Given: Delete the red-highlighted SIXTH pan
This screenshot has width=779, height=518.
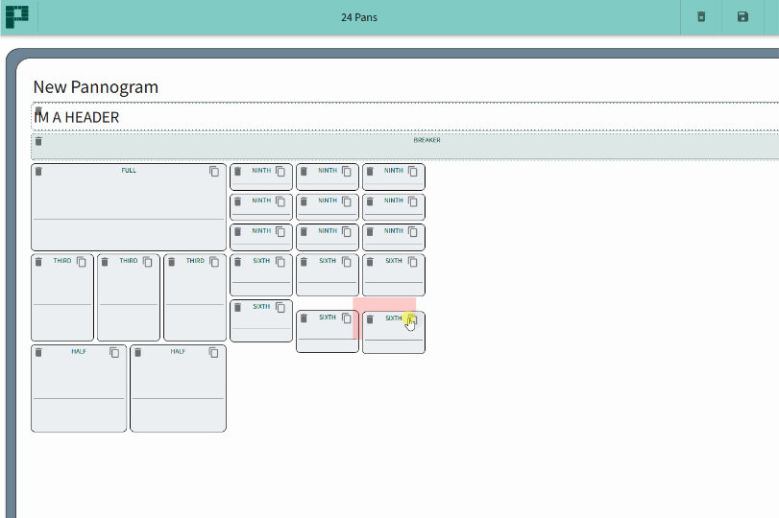Looking at the screenshot, I should click(x=370, y=319).
